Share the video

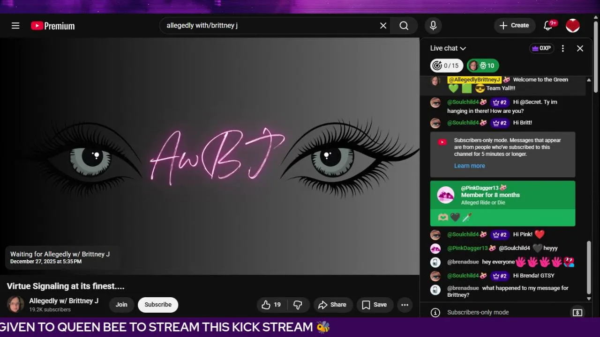click(x=332, y=305)
